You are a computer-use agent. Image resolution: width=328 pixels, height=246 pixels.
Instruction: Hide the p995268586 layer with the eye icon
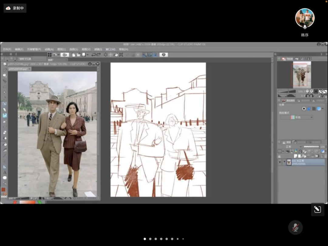(280, 162)
